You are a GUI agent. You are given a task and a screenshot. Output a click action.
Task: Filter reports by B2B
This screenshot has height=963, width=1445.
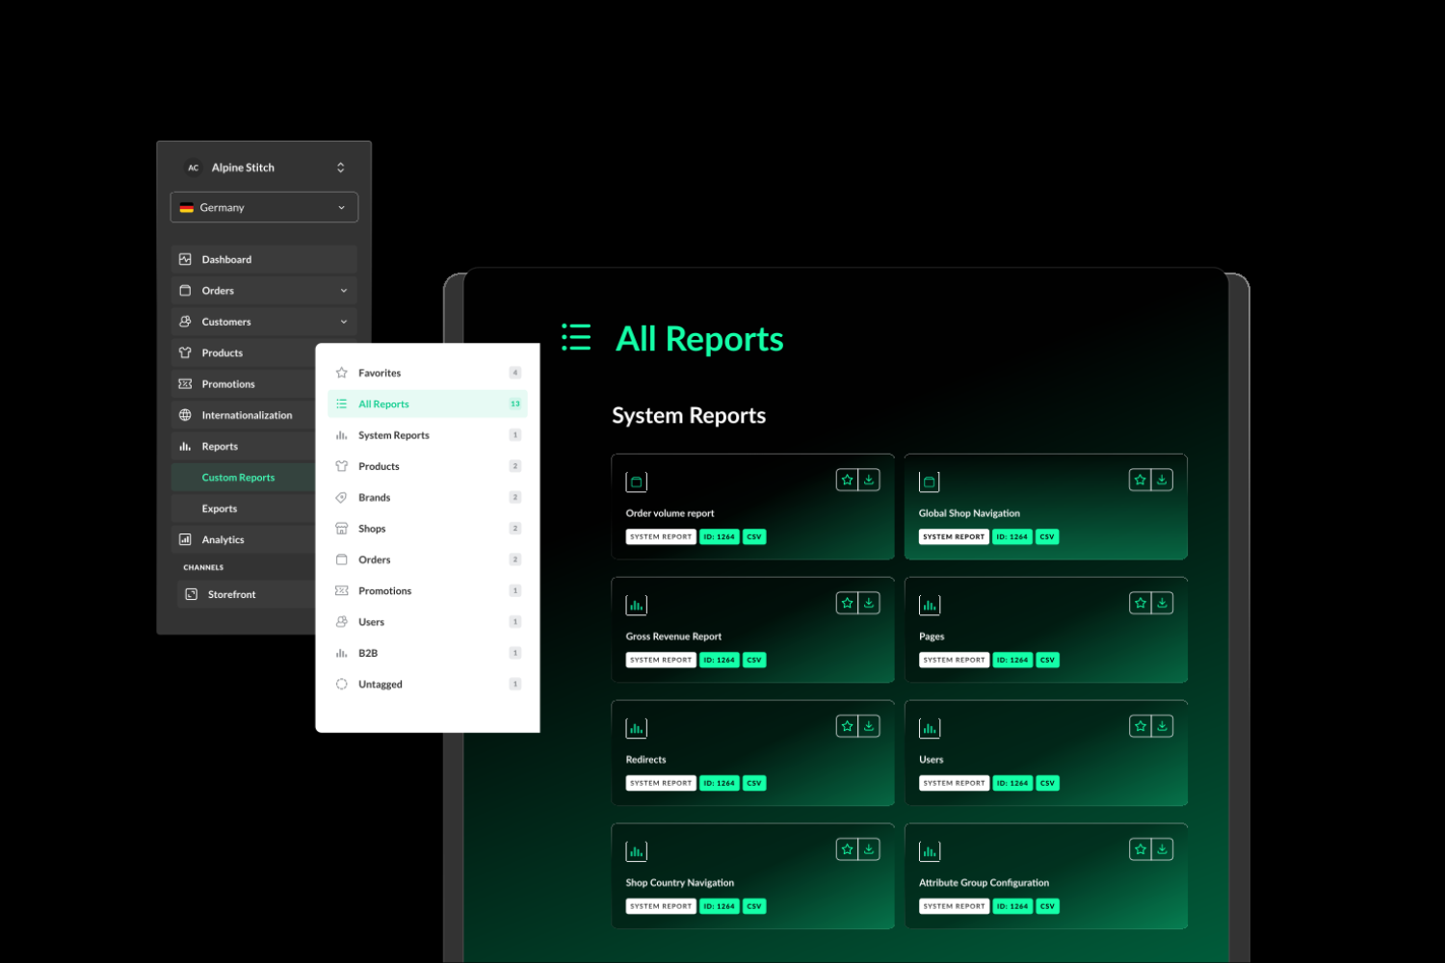[x=428, y=653]
